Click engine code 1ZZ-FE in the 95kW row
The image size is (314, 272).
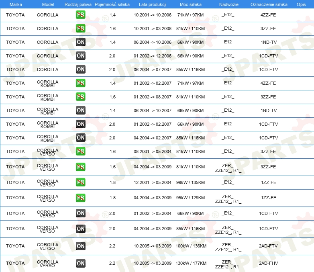coord(269,198)
